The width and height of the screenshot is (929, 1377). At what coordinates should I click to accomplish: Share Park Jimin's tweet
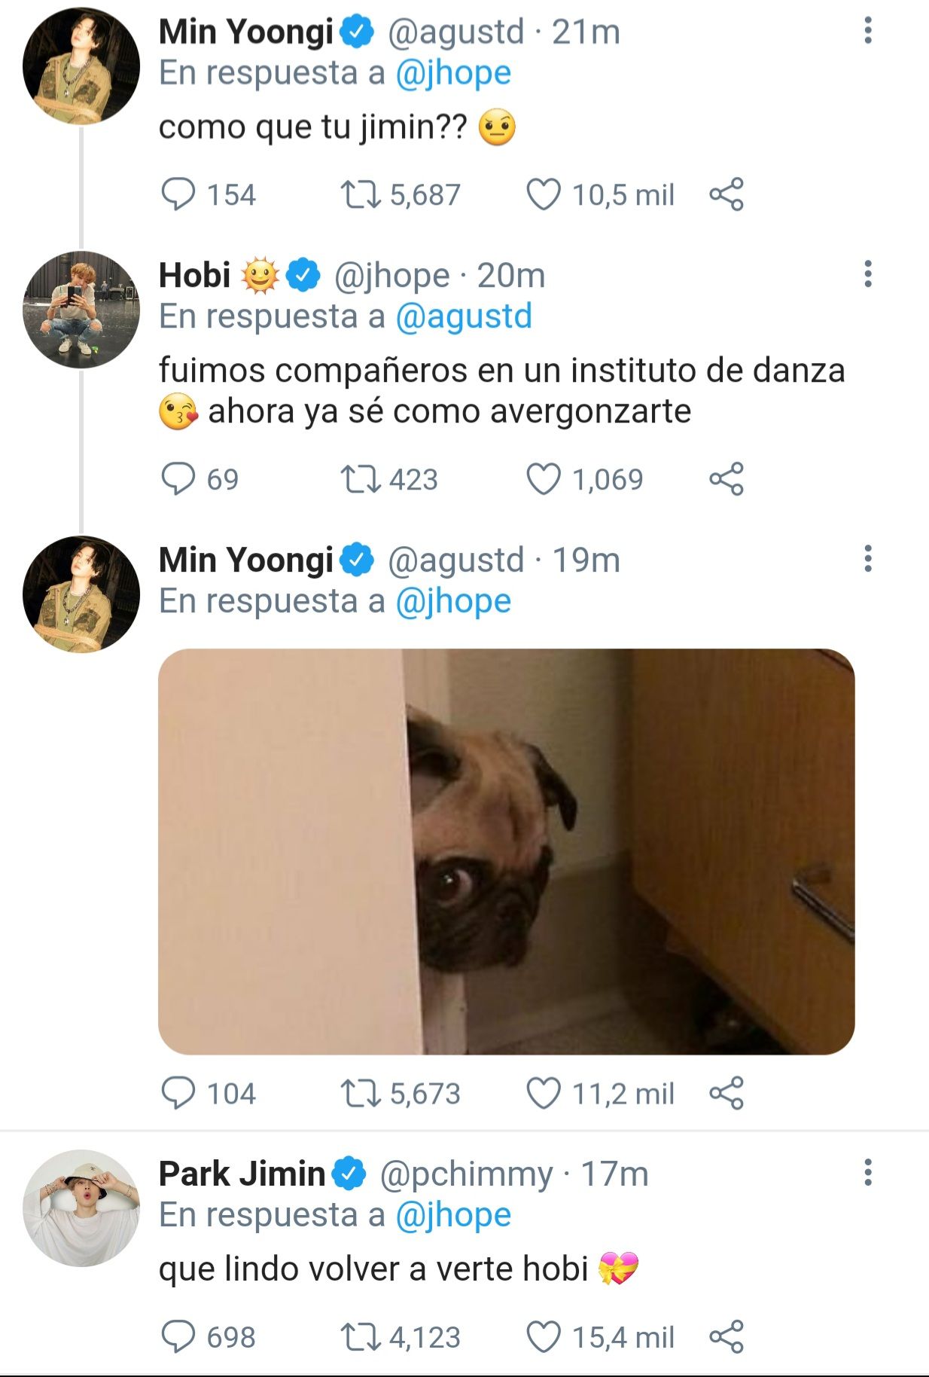click(726, 1337)
